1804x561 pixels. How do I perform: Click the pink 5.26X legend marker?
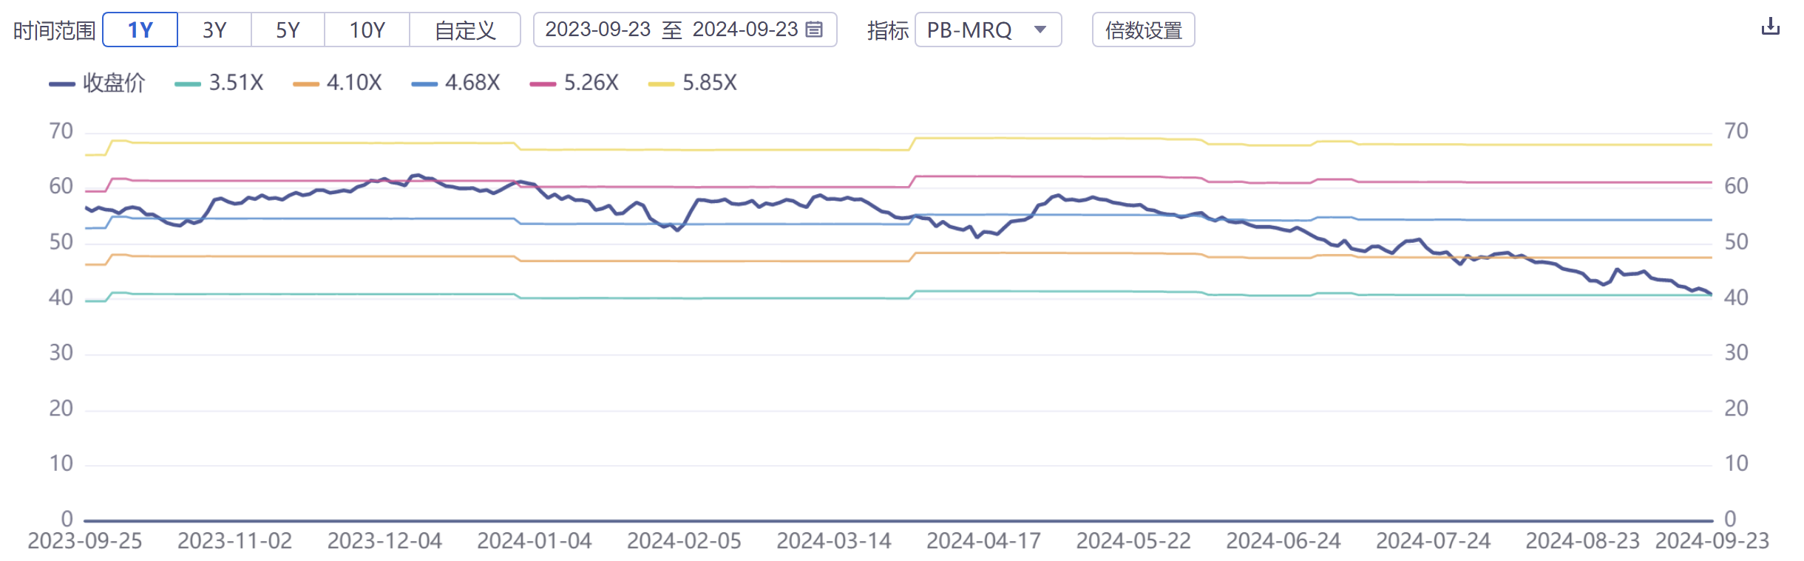[541, 83]
